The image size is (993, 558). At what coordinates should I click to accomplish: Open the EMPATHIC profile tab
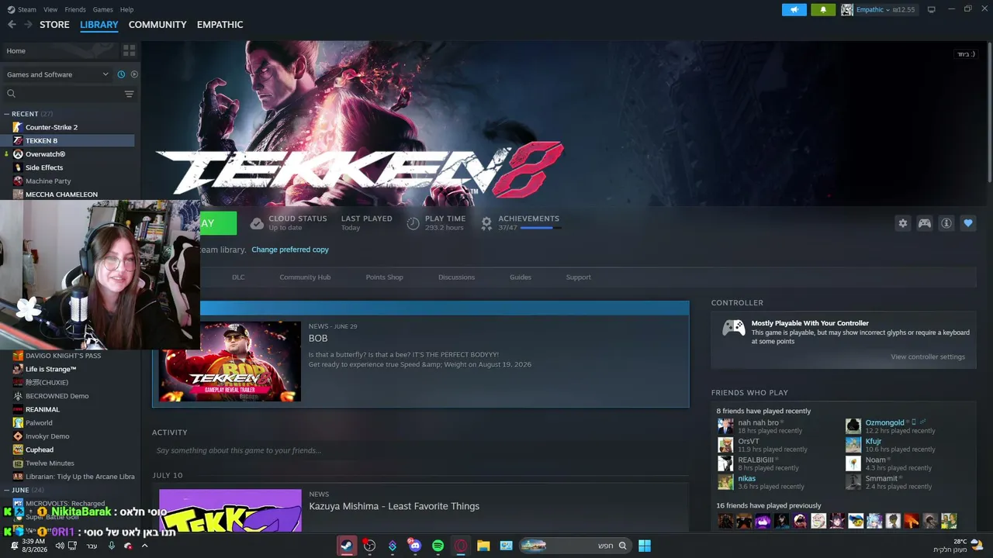[220, 25]
